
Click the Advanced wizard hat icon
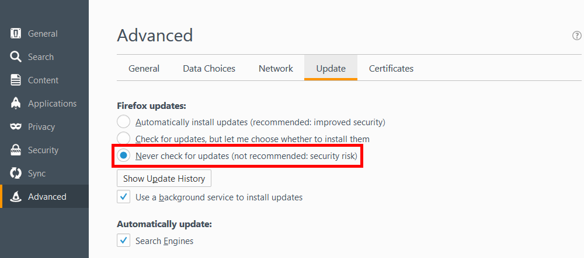(16, 197)
